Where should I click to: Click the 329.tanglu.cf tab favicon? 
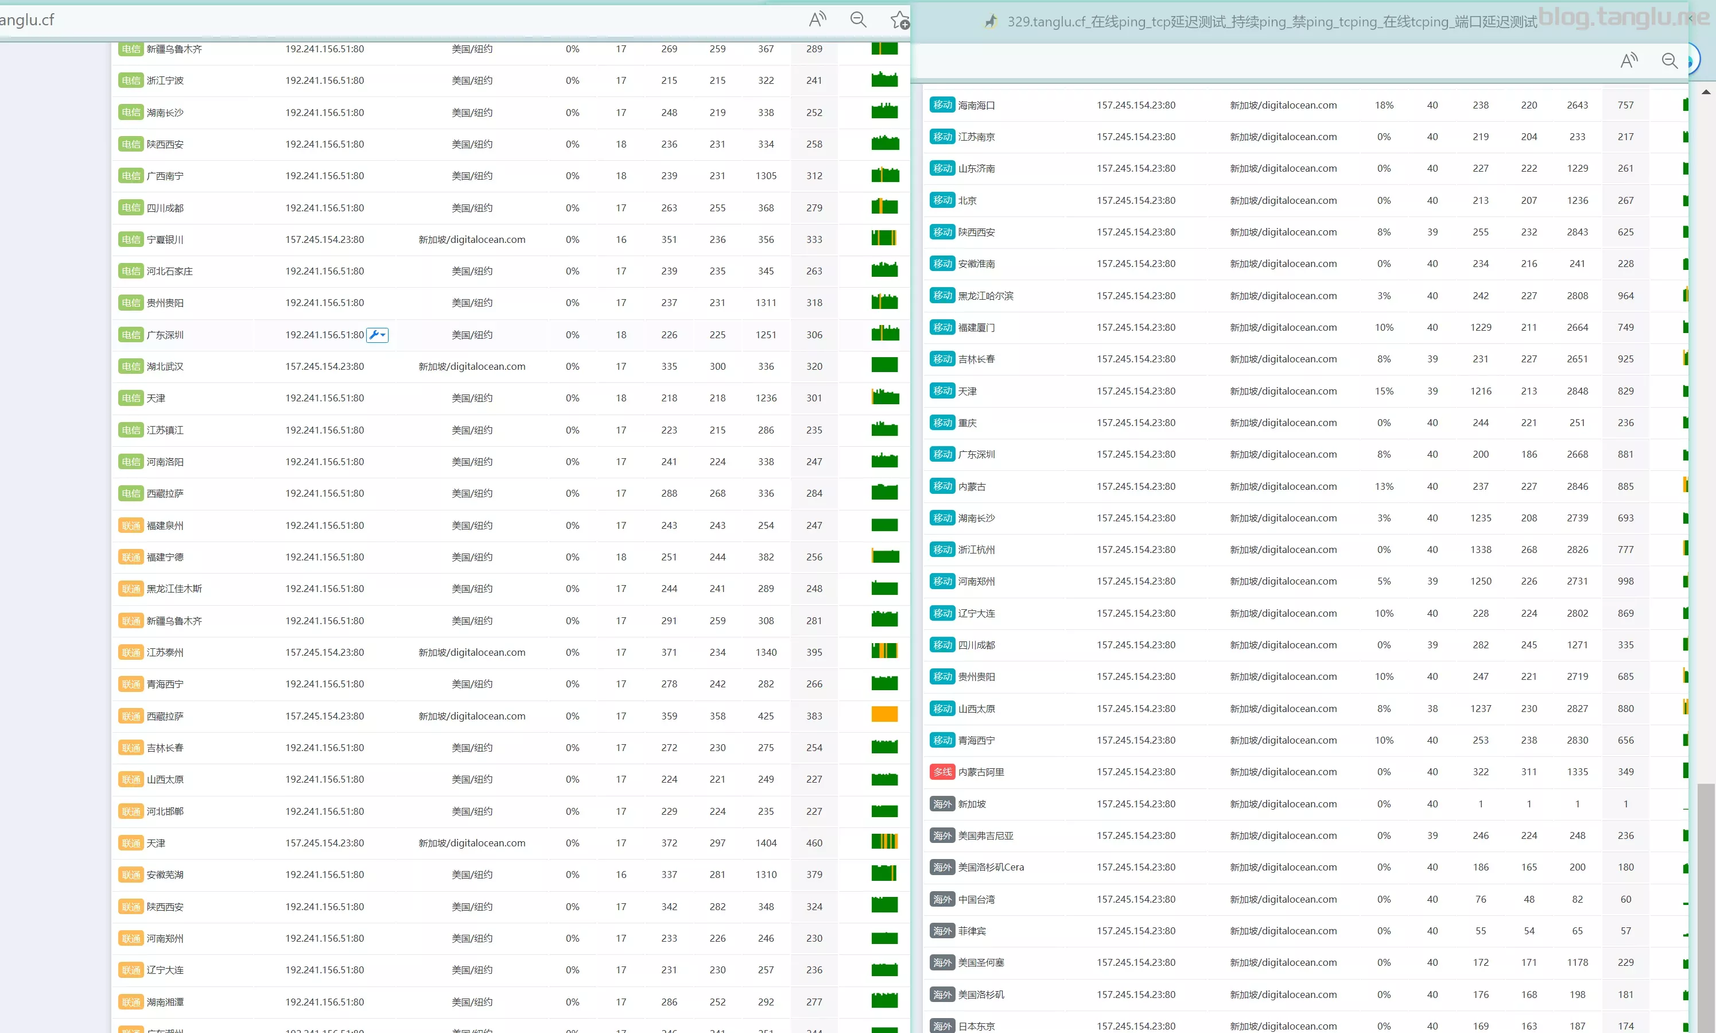point(991,22)
